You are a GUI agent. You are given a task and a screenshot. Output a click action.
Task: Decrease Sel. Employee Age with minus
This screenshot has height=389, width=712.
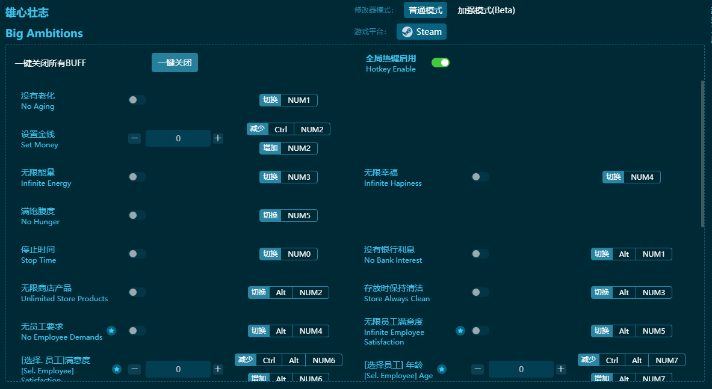[477, 369]
